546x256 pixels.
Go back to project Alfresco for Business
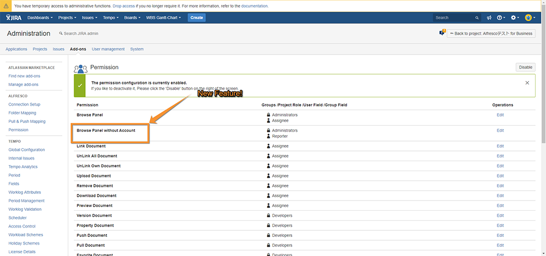(x=491, y=33)
